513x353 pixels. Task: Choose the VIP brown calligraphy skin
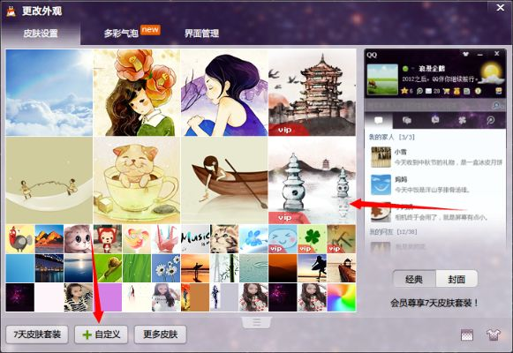pos(341,239)
